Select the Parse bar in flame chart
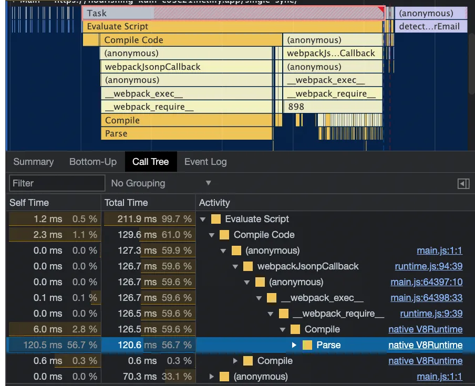 187,133
